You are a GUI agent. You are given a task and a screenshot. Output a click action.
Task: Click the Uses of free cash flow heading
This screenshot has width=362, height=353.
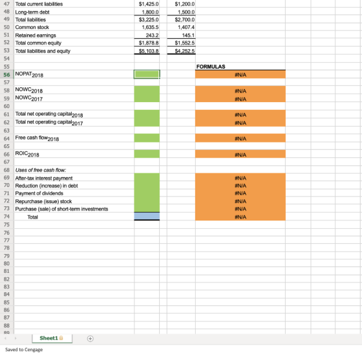tap(40, 170)
